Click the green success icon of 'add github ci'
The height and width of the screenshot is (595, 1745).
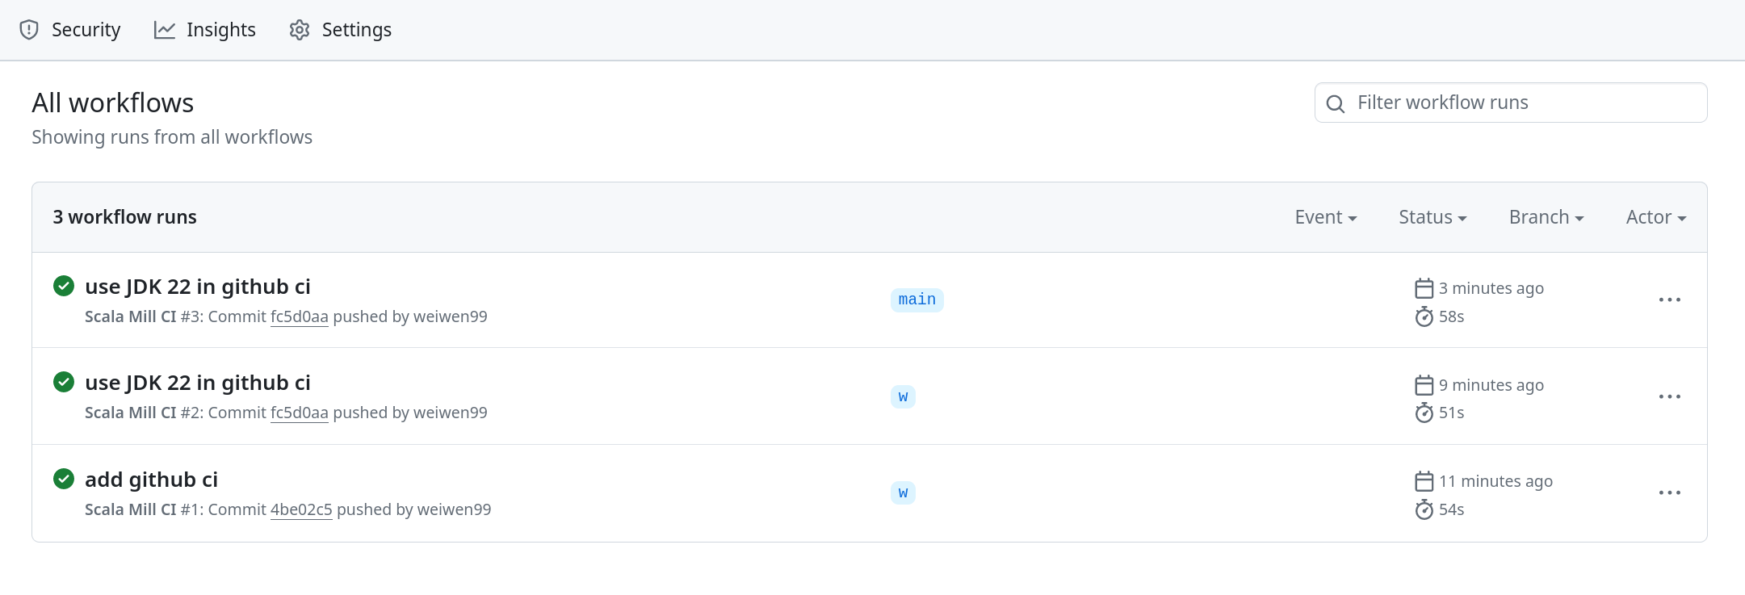point(64,479)
